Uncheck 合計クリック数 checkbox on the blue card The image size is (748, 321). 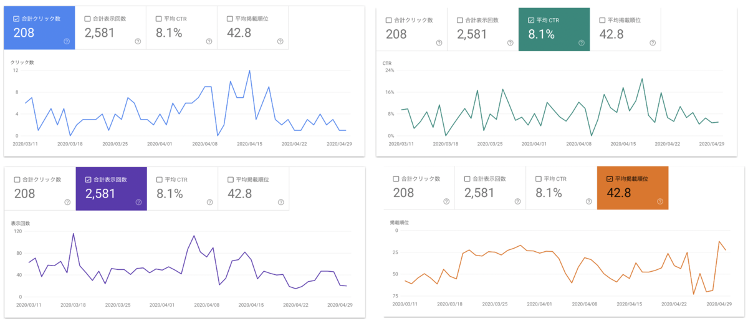pyautogui.click(x=17, y=19)
